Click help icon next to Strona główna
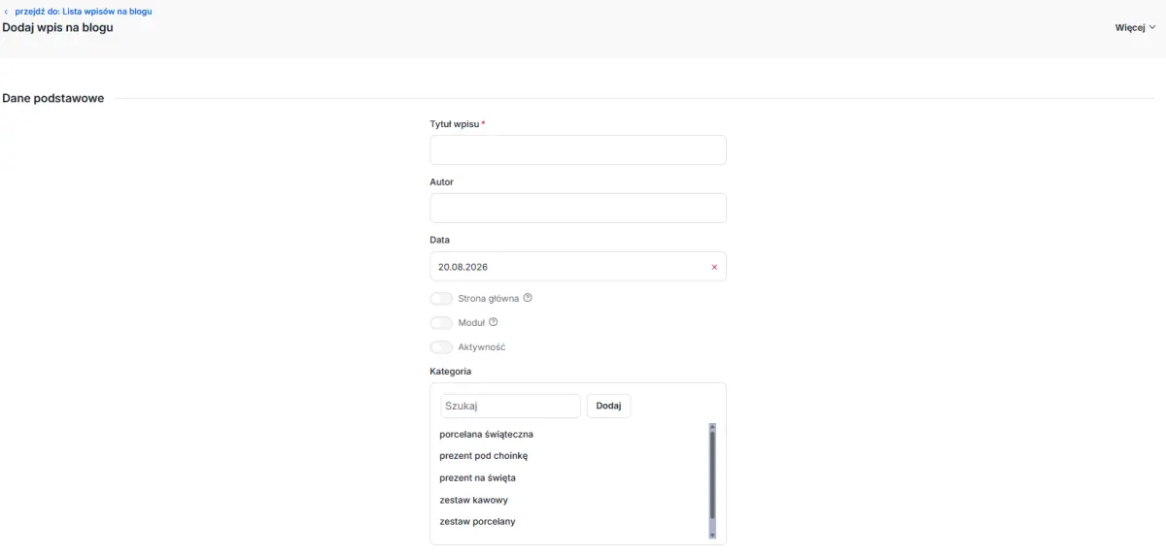The width and height of the screenshot is (1166, 556). point(528,298)
